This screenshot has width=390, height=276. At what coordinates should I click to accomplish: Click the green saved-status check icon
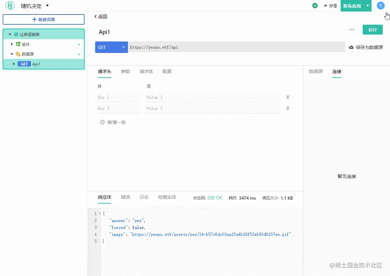click(315, 6)
